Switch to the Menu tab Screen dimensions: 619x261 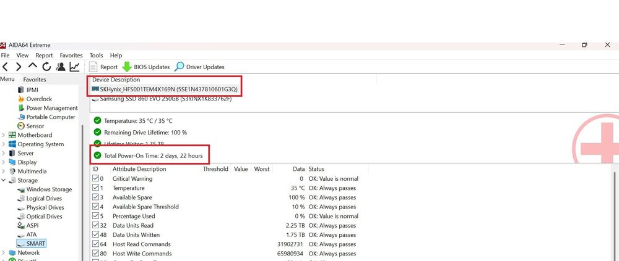point(7,79)
